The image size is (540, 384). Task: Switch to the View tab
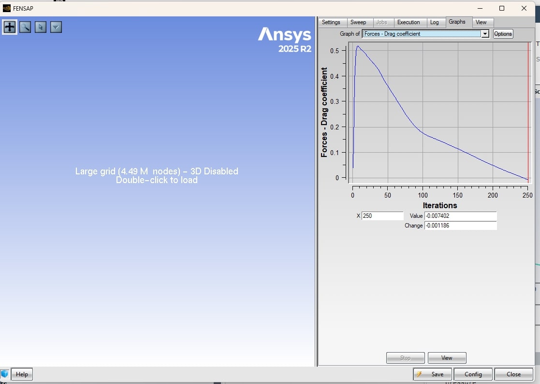[481, 22]
